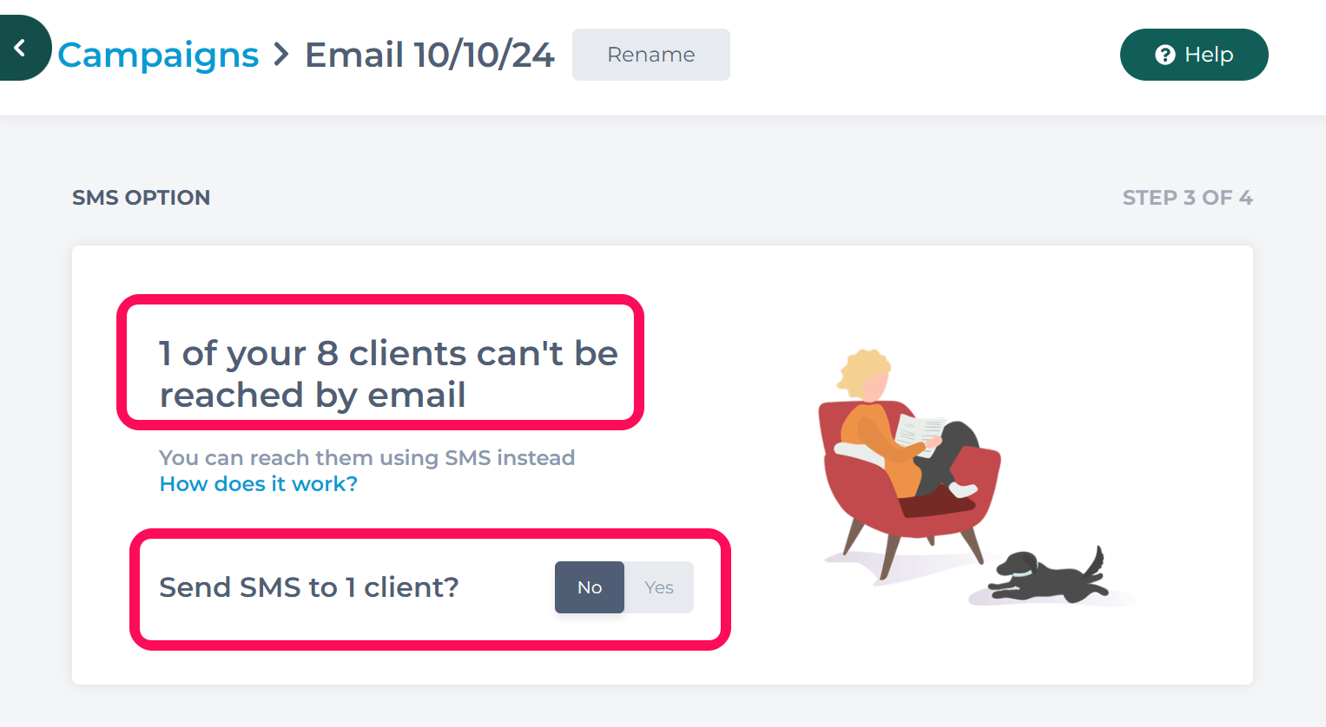Viewport: 1326px width, 727px height.
Task: Click the sleeping dog illustration
Action: tap(1048, 574)
